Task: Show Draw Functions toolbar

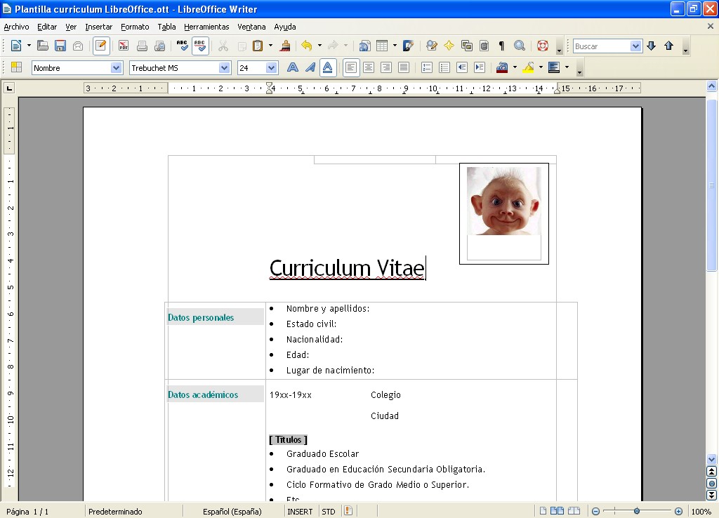Action: click(408, 46)
